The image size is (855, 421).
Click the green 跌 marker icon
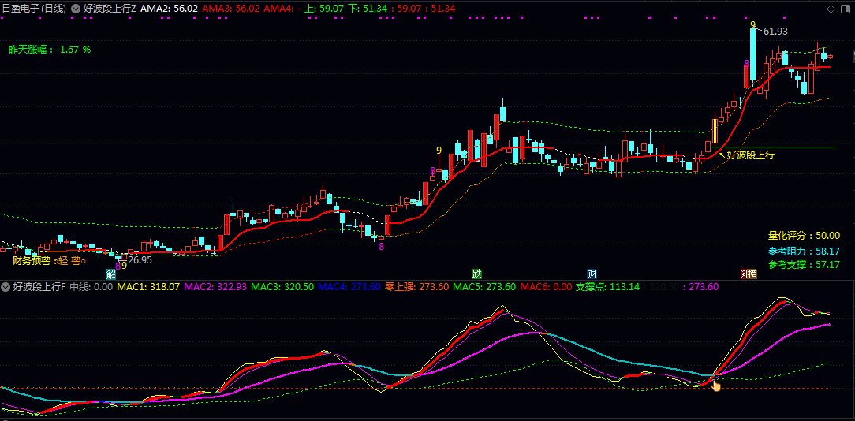pos(476,274)
